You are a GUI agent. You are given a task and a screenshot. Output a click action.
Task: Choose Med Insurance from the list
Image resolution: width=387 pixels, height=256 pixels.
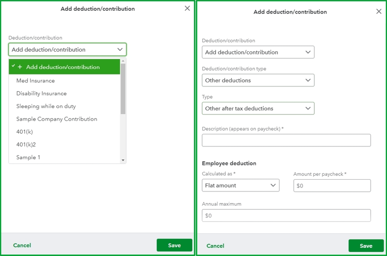click(36, 81)
